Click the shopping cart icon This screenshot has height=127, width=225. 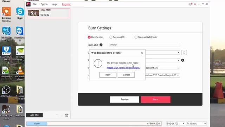click(195, 4)
